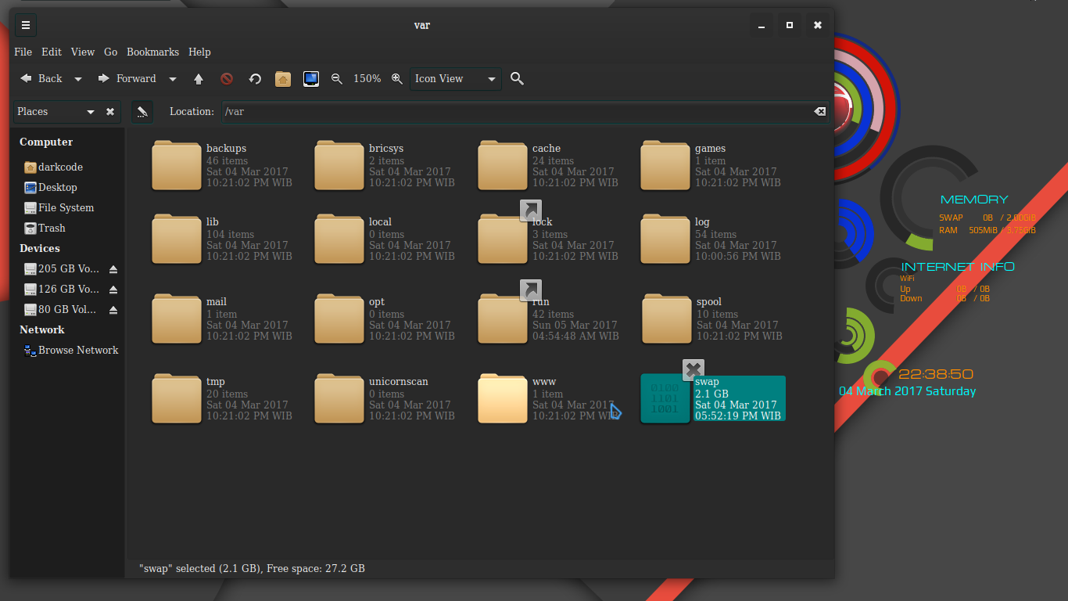Select the cache folder icon
The height and width of the screenshot is (601, 1068).
pyautogui.click(x=503, y=165)
